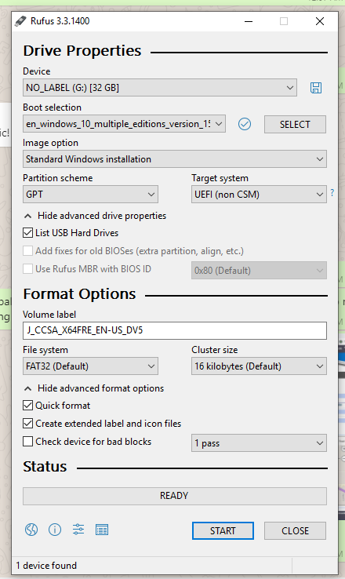Disable the Quick format checkbox
The height and width of the screenshot is (579, 345).
point(27,405)
